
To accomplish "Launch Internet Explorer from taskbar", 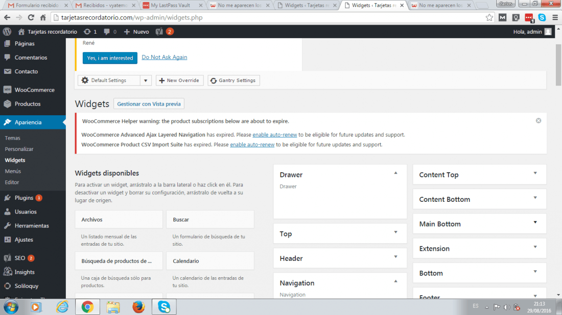I will 62,307.
